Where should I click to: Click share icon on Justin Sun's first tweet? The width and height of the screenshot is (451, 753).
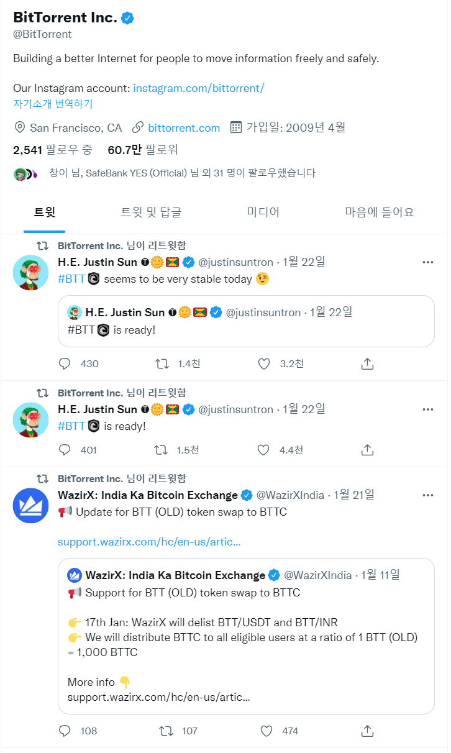(367, 363)
